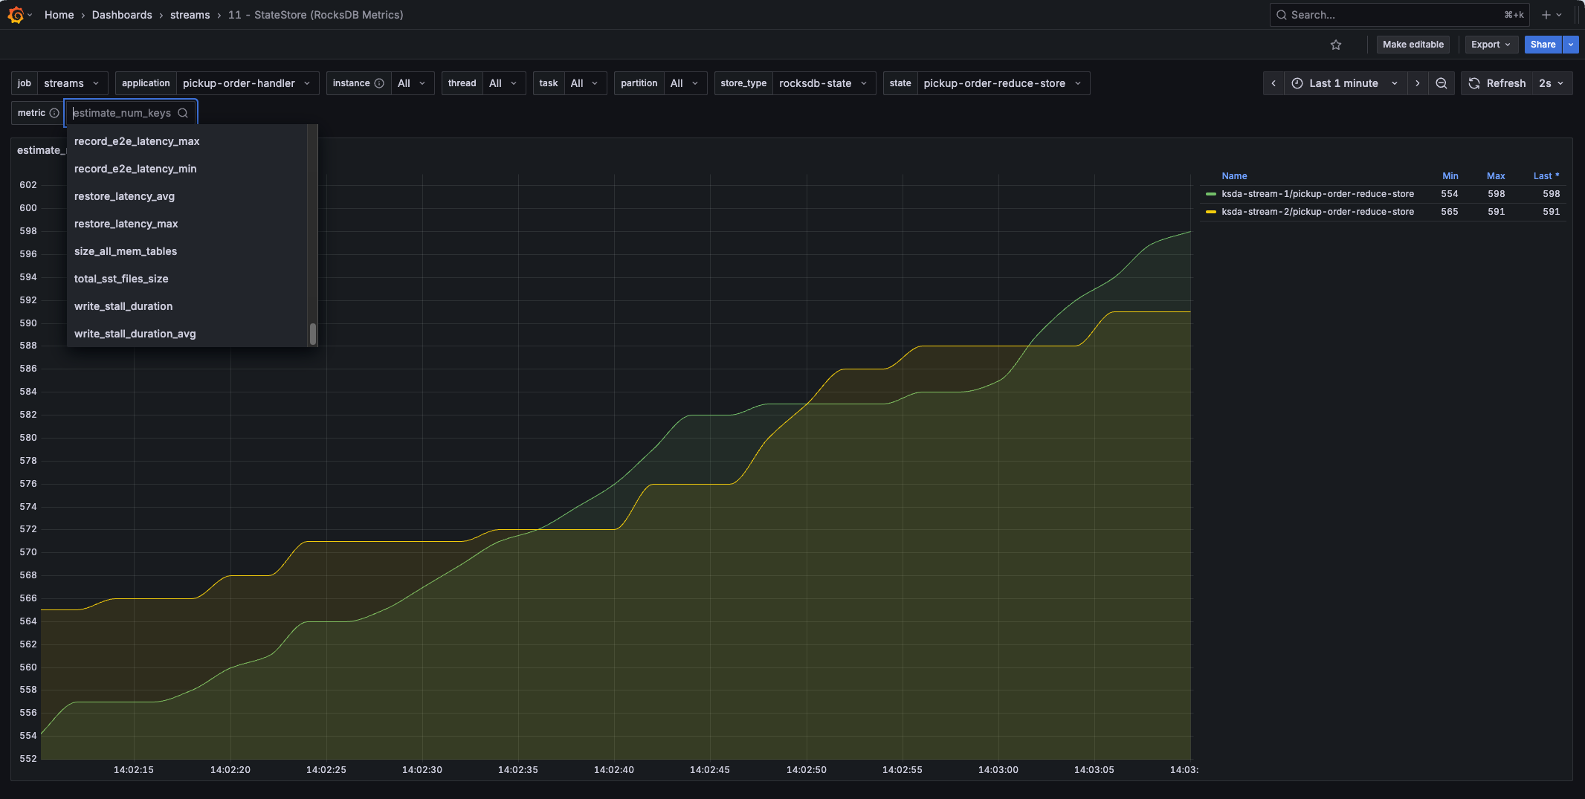Viewport: 1585px width, 799px height.
Task: Click the plus icon for new item
Action: [1546, 15]
